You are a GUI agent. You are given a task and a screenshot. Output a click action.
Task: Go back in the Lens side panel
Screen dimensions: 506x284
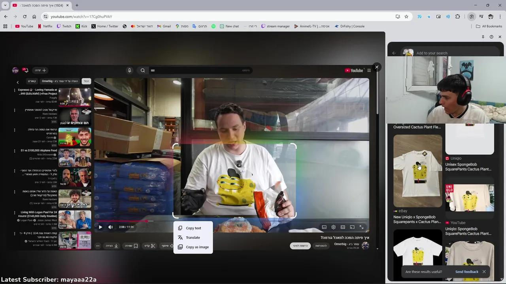pos(394,53)
